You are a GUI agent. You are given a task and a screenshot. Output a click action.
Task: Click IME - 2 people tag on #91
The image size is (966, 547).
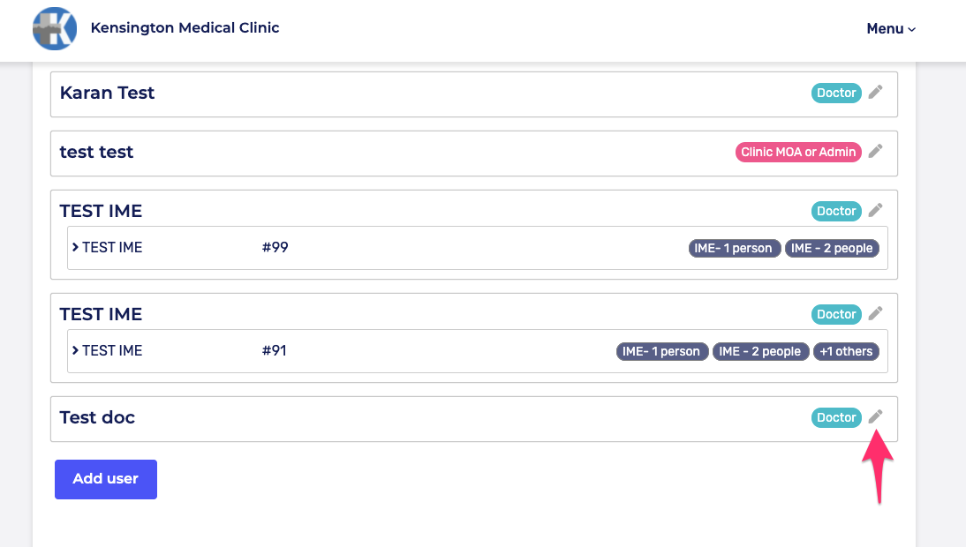point(759,351)
